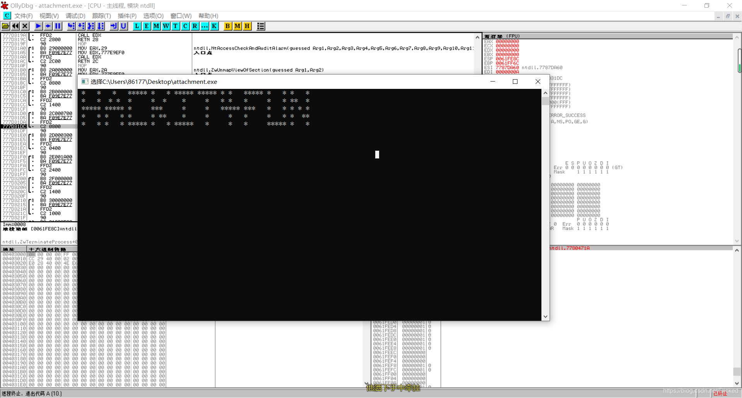Maximize the attachment.exe console window
The height and width of the screenshot is (398, 742).
tap(515, 82)
